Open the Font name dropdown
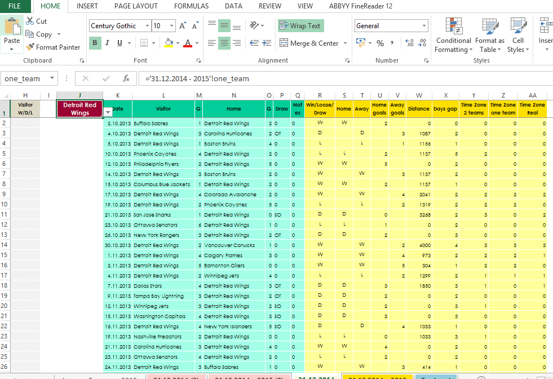The image size is (553, 379). point(148,26)
